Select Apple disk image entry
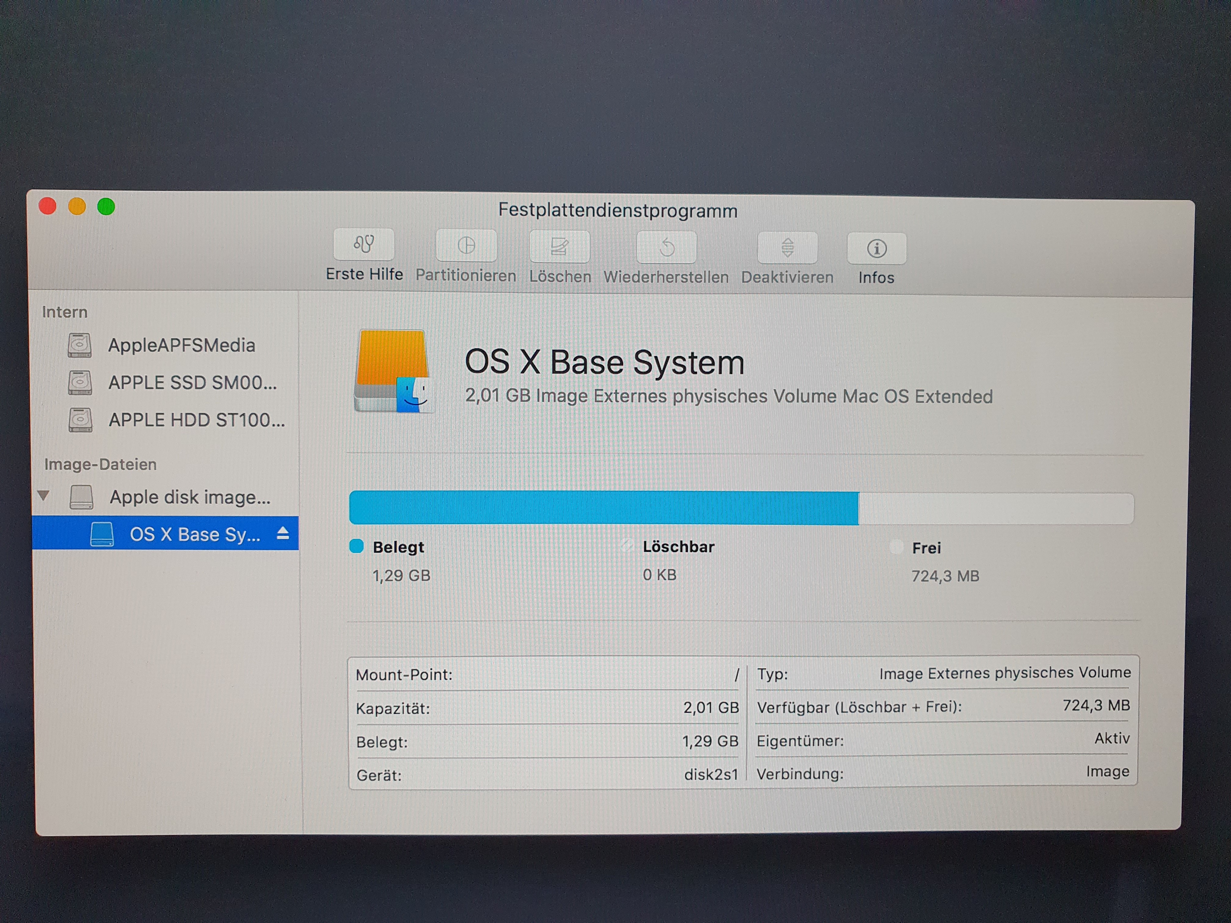 click(190, 497)
